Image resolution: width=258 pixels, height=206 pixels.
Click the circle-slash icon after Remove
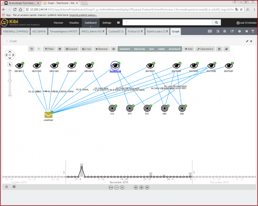[114, 49]
